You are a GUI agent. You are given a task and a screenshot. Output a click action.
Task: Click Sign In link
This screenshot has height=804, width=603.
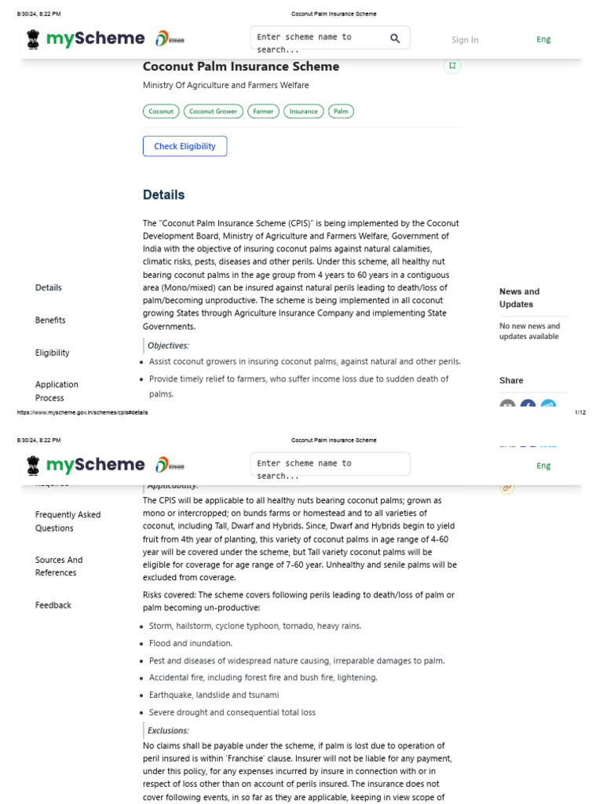465,40
